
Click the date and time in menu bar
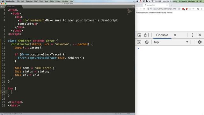click(170, 1)
